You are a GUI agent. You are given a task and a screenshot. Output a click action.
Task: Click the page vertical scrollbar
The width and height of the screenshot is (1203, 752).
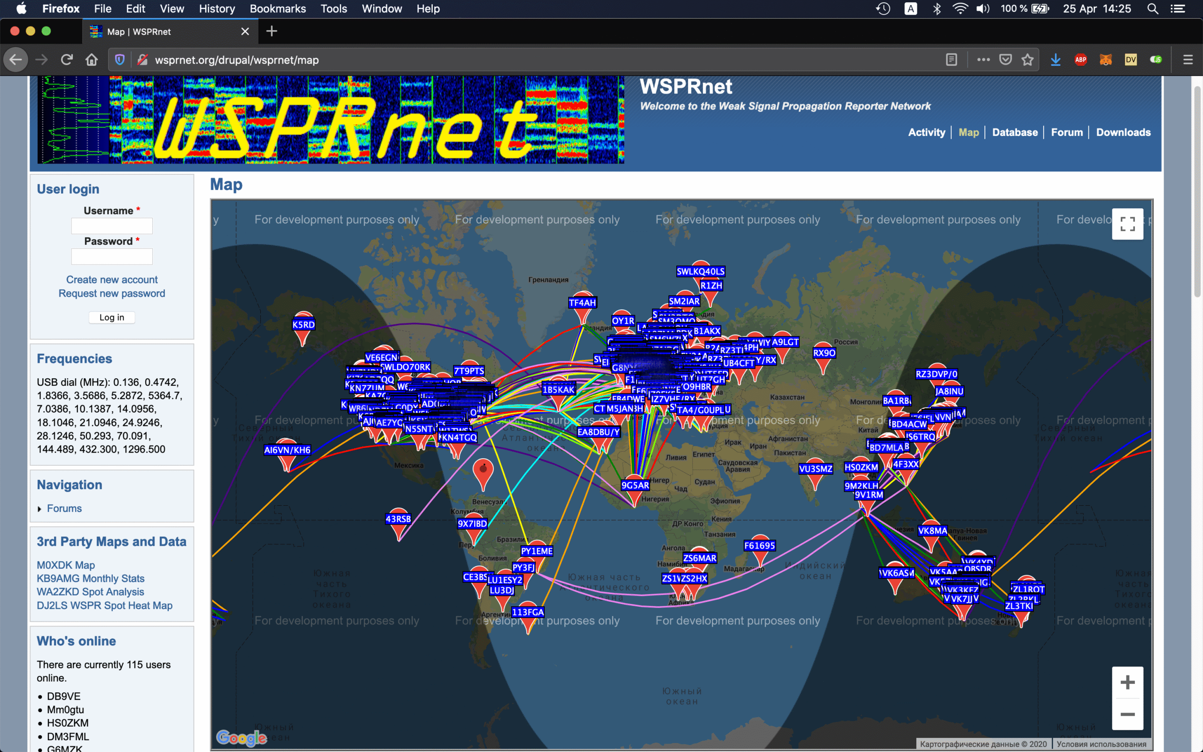point(1197,191)
